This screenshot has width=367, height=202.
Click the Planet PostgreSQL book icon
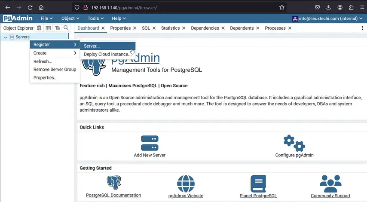pyautogui.click(x=258, y=184)
